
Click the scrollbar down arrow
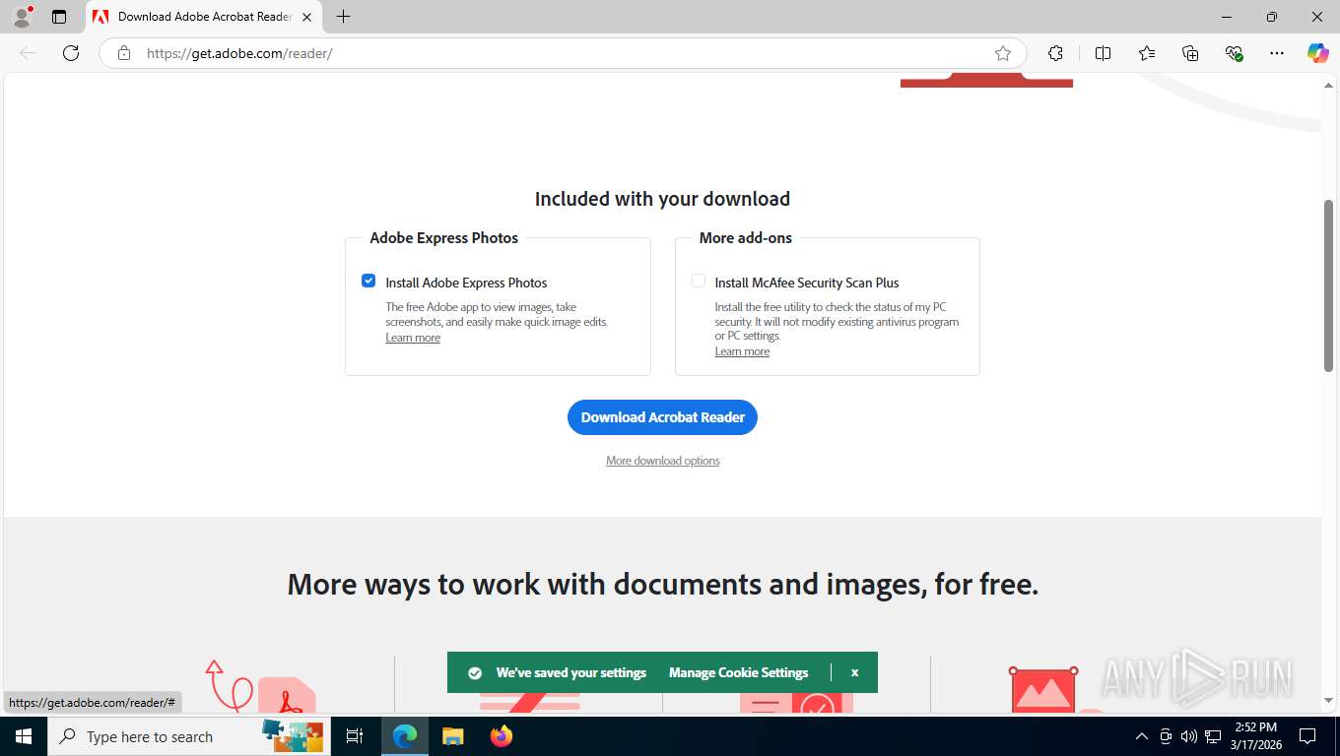pyautogui.click(x=1328, y=701)
